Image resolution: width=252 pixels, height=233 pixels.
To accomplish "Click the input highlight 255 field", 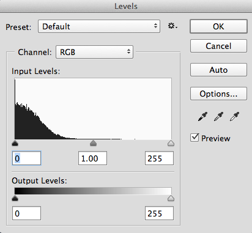I will [x=159, y=158].
